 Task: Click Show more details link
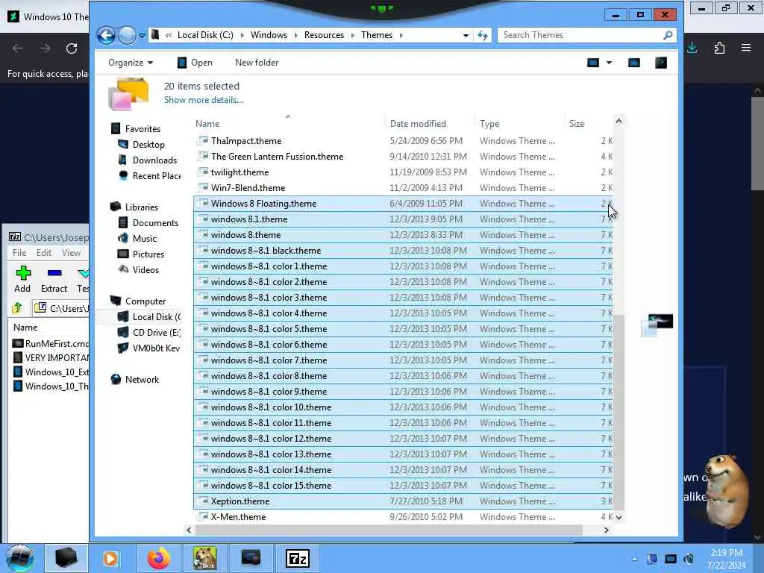(203, 100)
